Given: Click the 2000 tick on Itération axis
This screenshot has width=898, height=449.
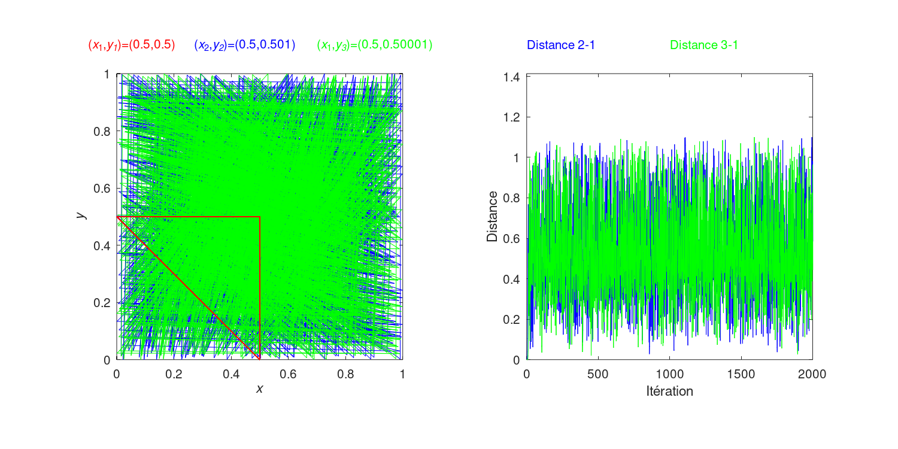Looking at the screenshot, I should coord(812,374).
